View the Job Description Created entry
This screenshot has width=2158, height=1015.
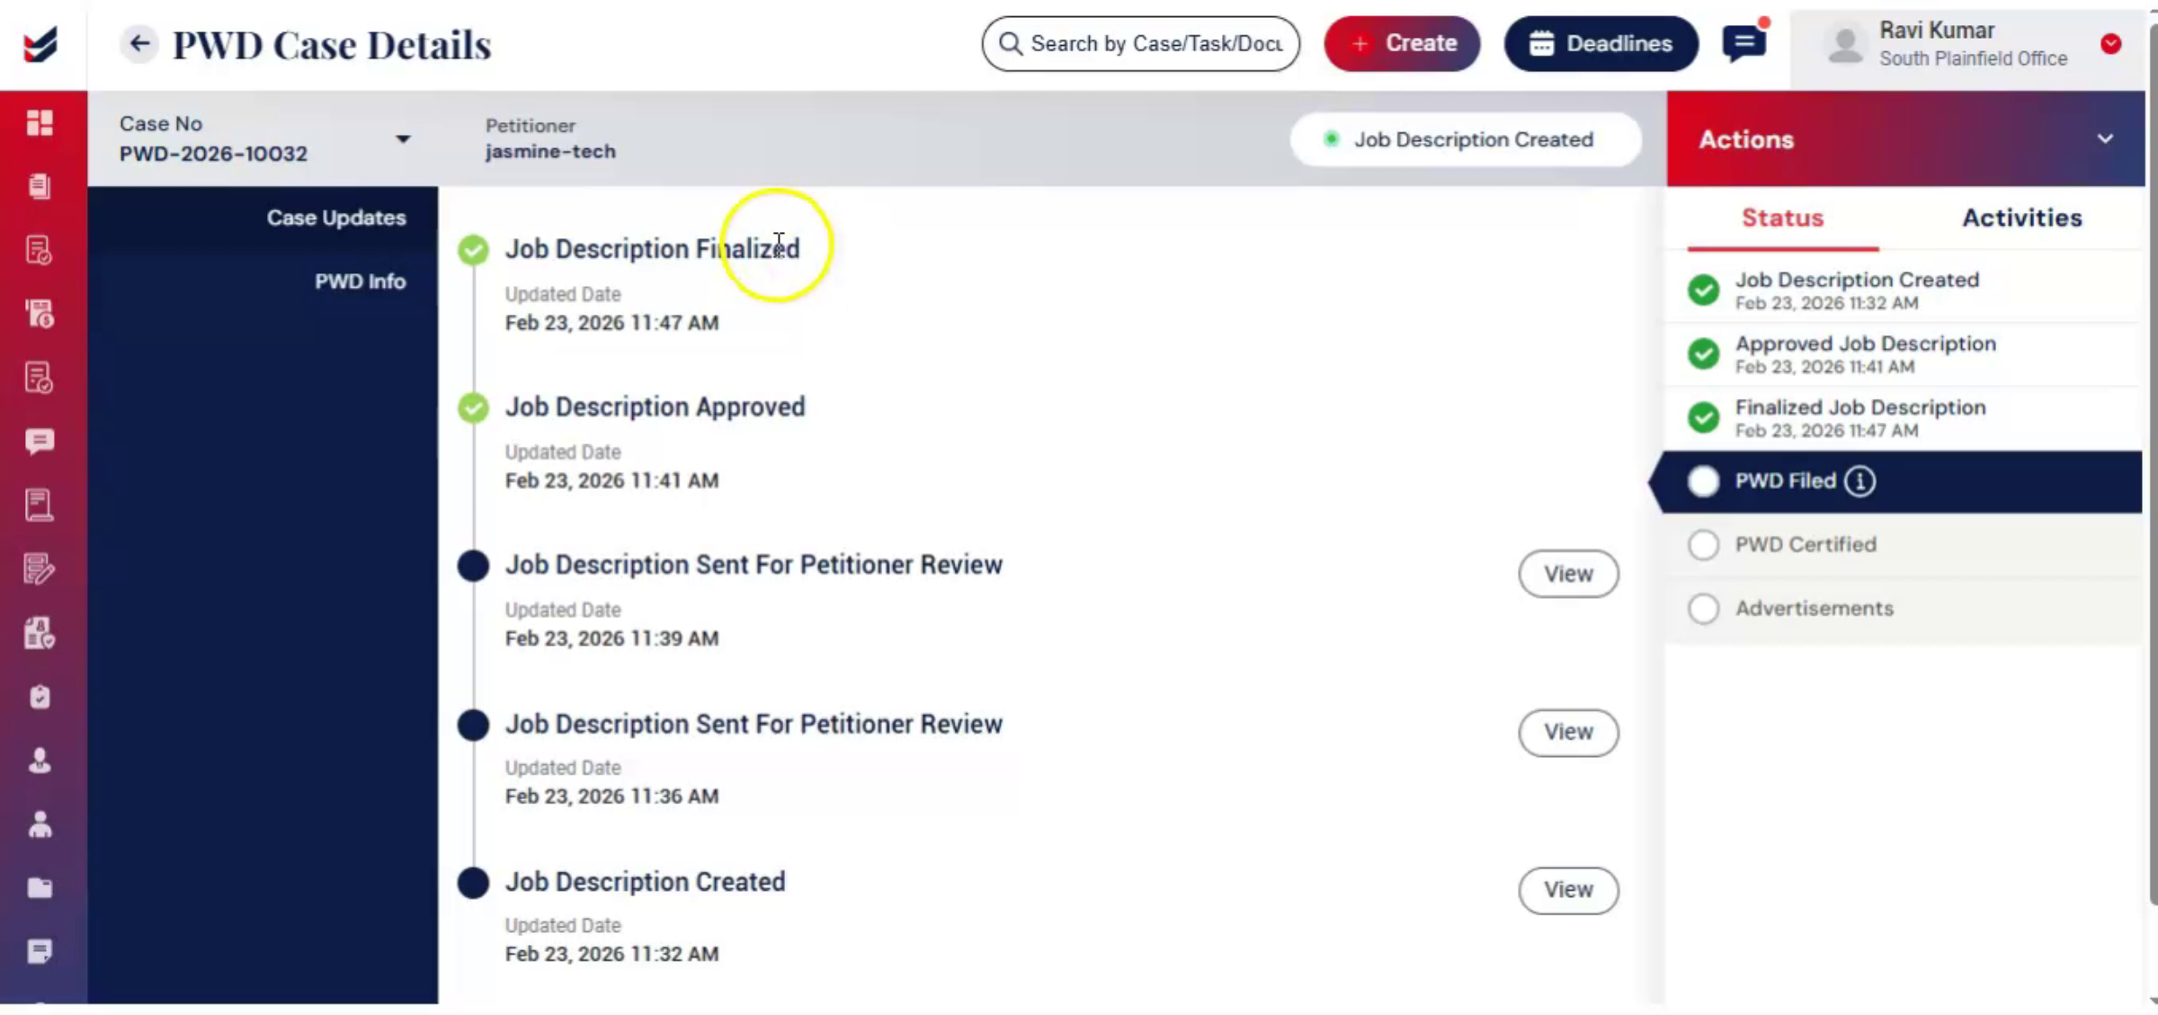tap(1568, 890)
